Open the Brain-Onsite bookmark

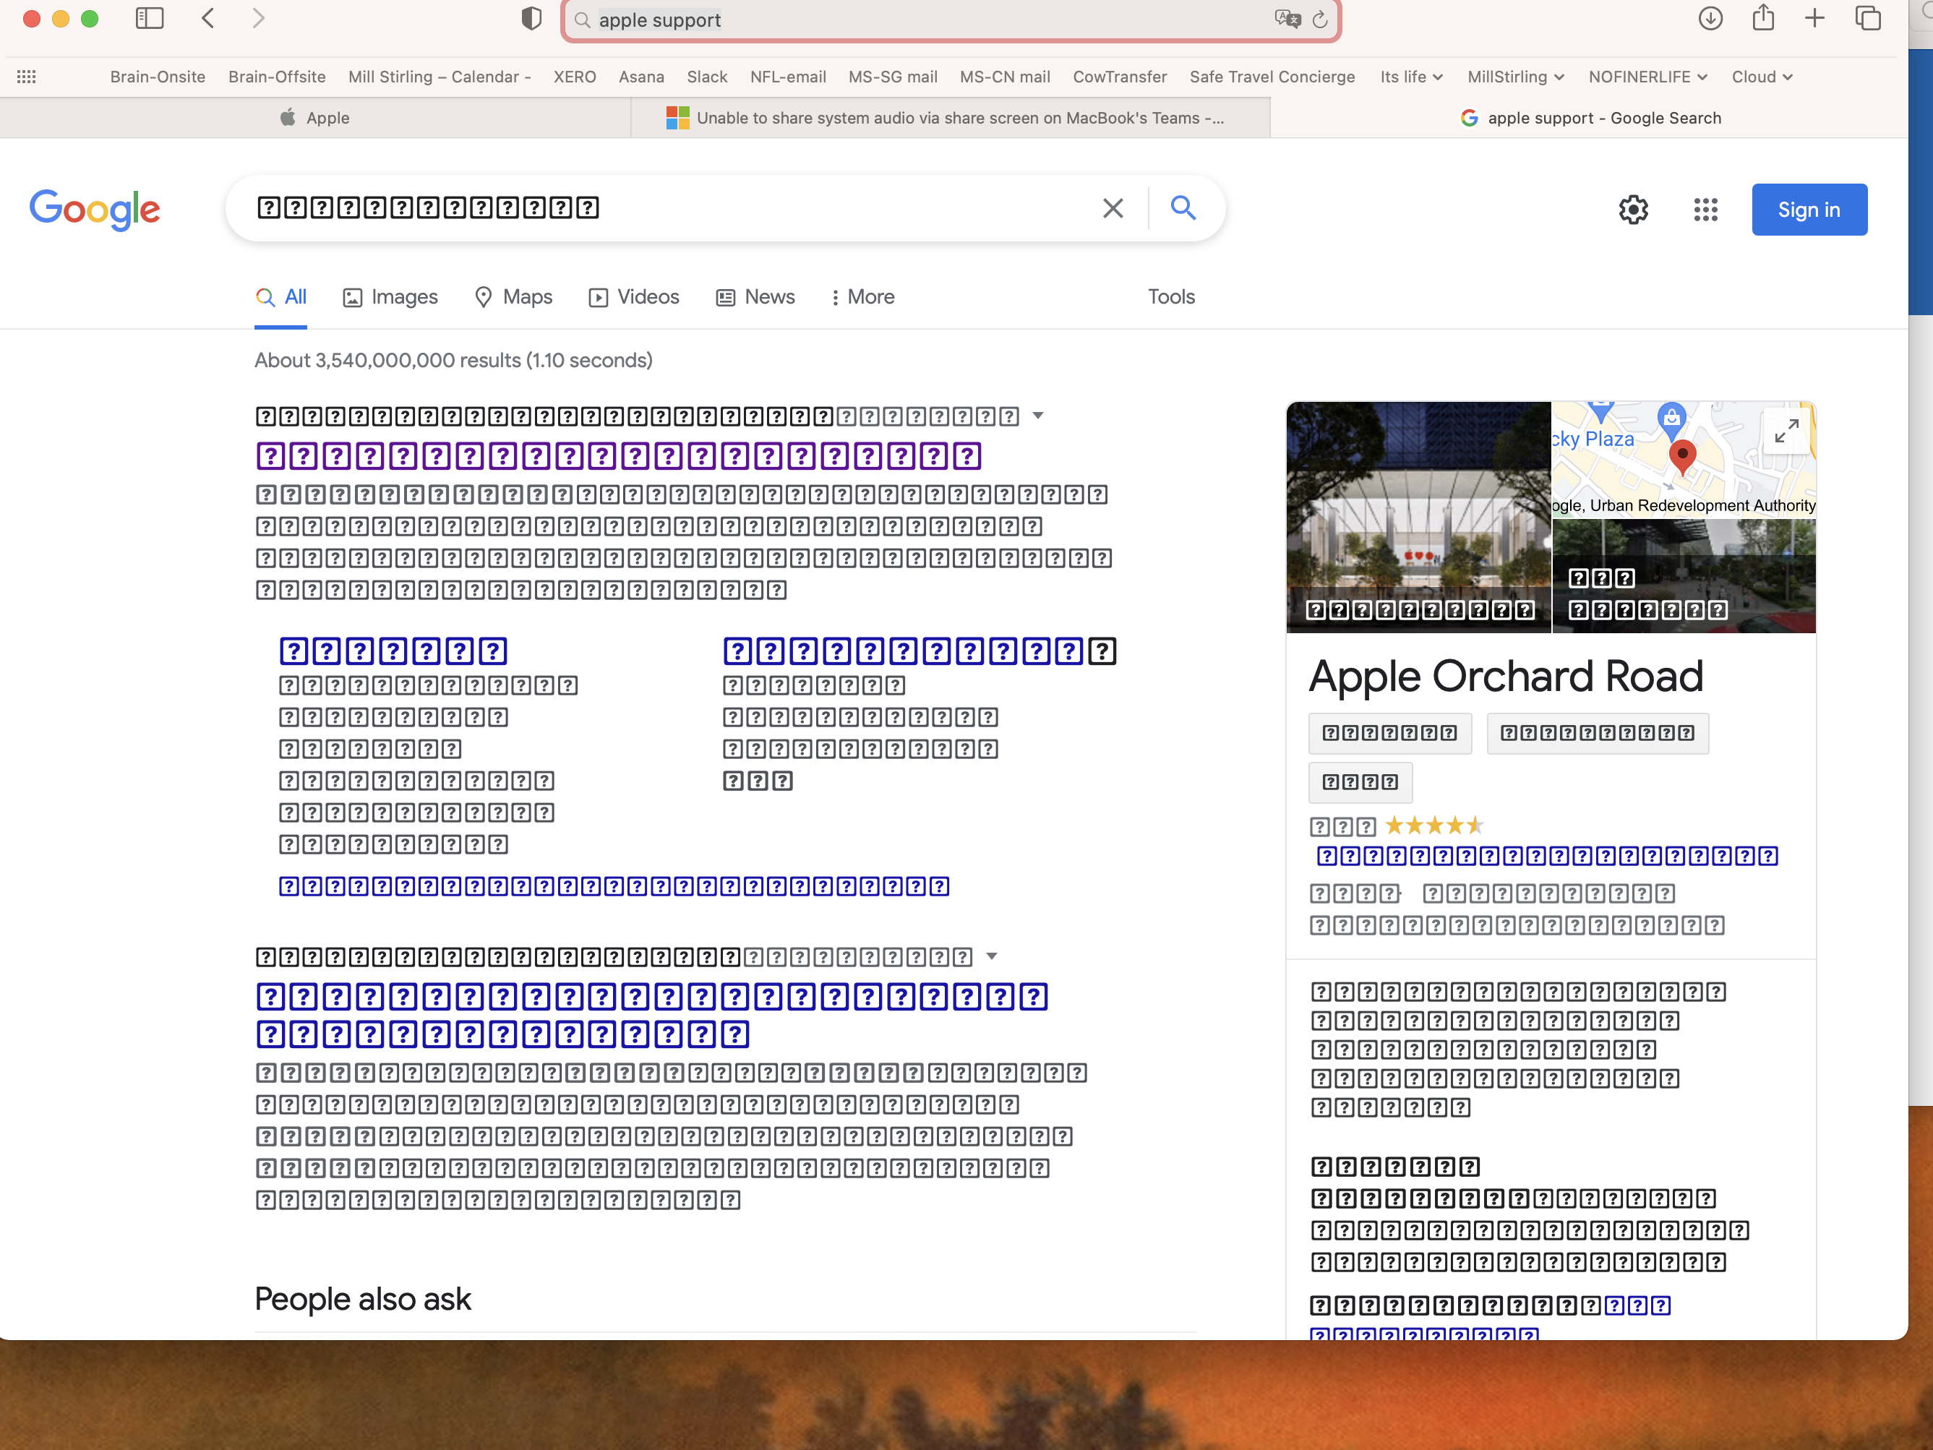click(158, 77)
